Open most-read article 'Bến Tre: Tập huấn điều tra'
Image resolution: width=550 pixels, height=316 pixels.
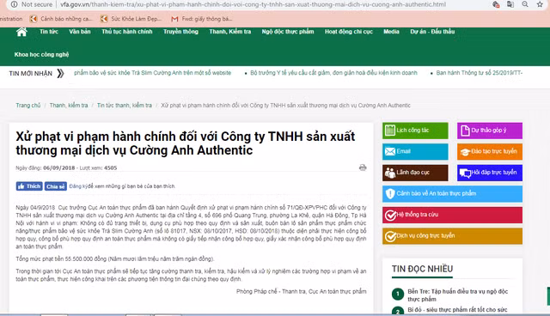pos(457,295)
